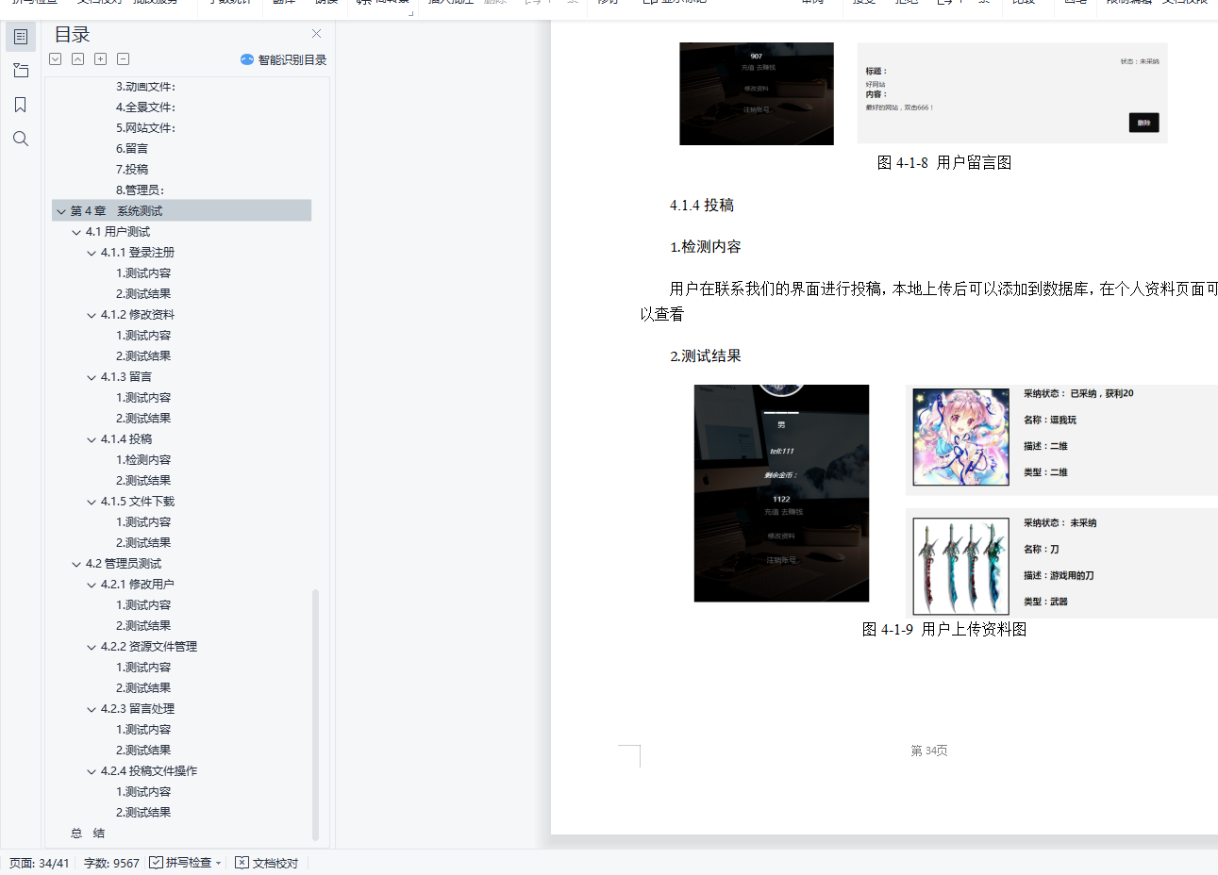Select the 7.投稿 outline entry
The image size is (1218, 875).
[x=132, y=170]
